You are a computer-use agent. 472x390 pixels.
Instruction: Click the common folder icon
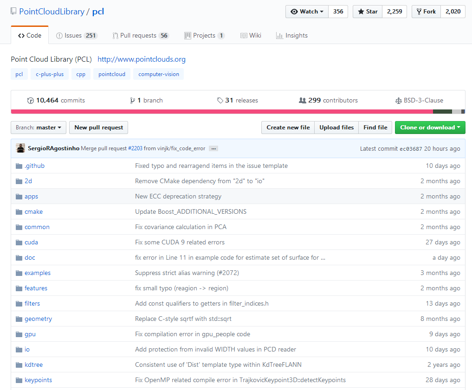pyautogui.click(x=19, y=227)
